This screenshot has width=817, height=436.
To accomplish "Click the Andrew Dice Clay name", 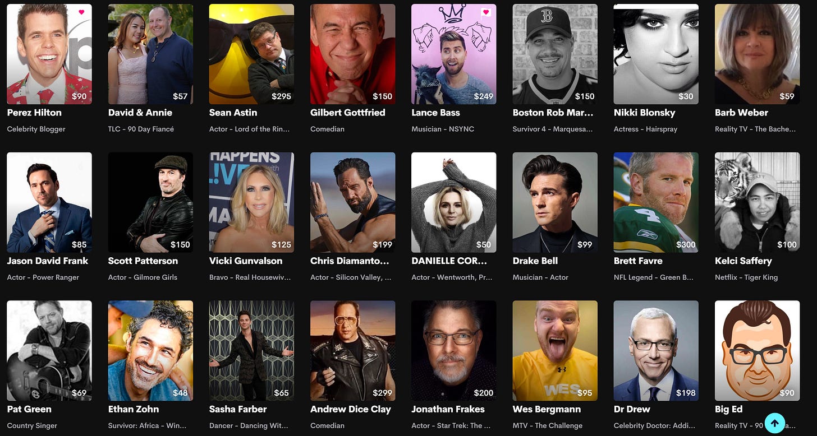I will coord(351,410).
